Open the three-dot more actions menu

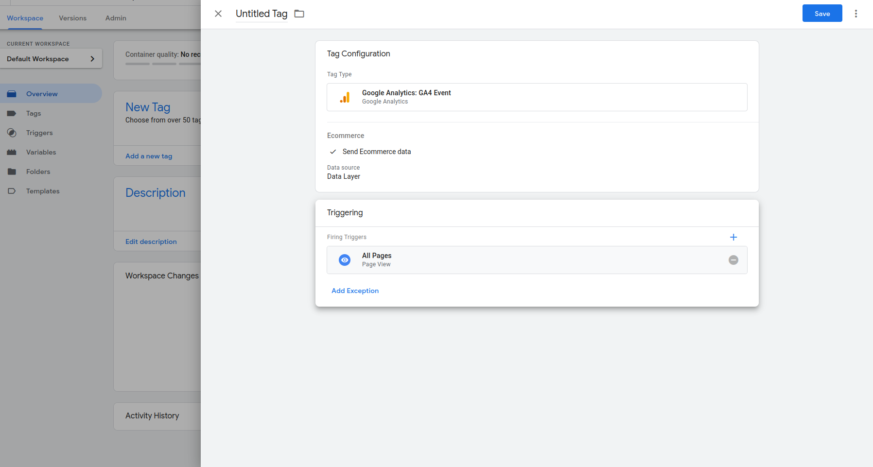coord(856,14)
